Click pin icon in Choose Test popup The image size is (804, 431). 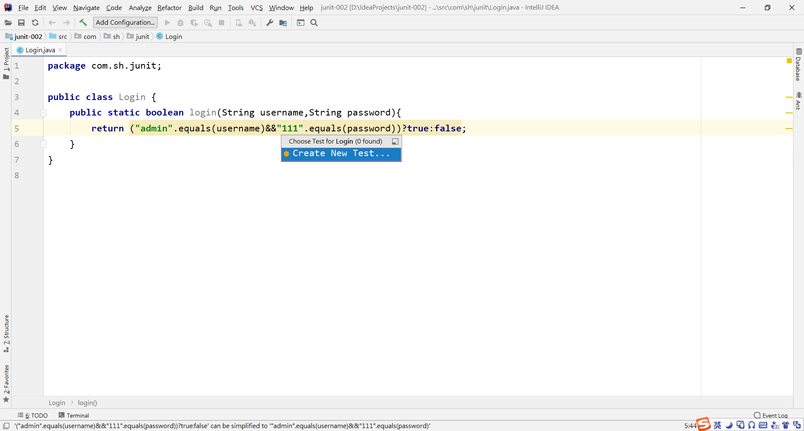(395, 141)
